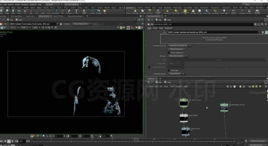Open viewer File Size Natural Resolution dropdown
The height and width of the screenshot is (146, 268).
click(82, 24)
